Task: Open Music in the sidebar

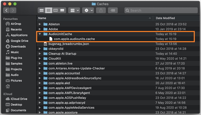Action: [12, 52]
